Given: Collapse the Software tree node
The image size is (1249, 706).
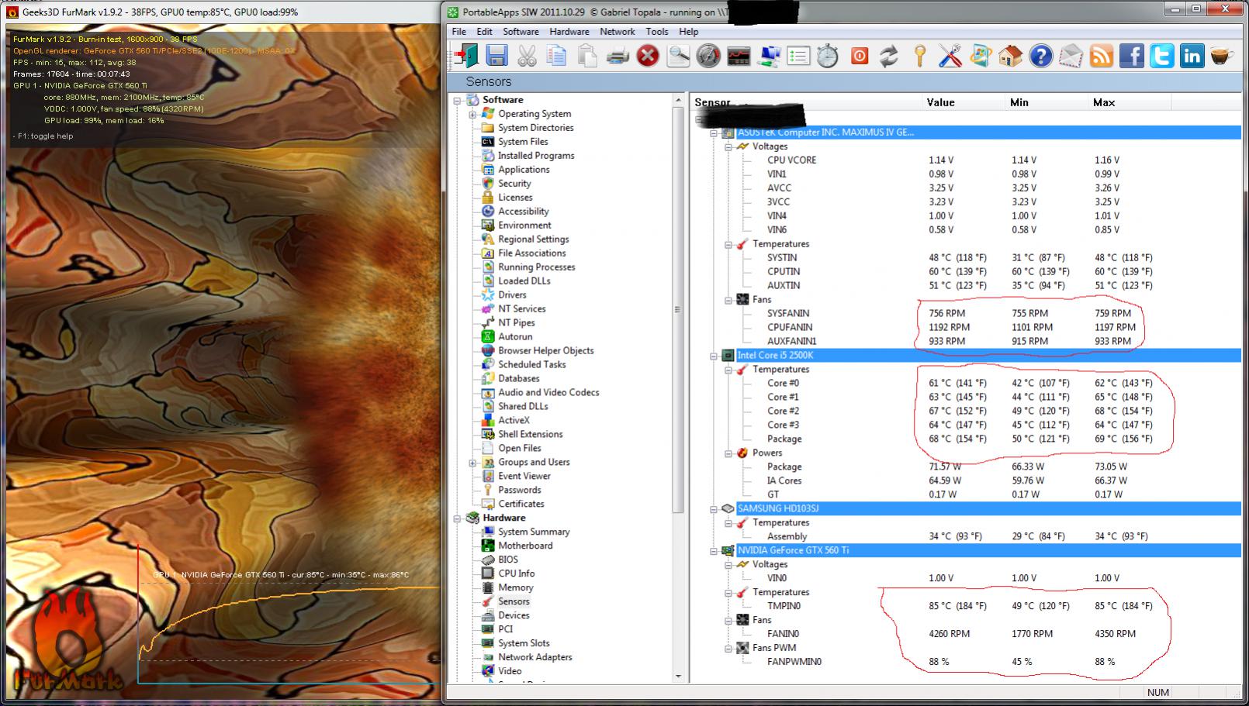Looking at the screenshot, I should [x=458, y=100].
